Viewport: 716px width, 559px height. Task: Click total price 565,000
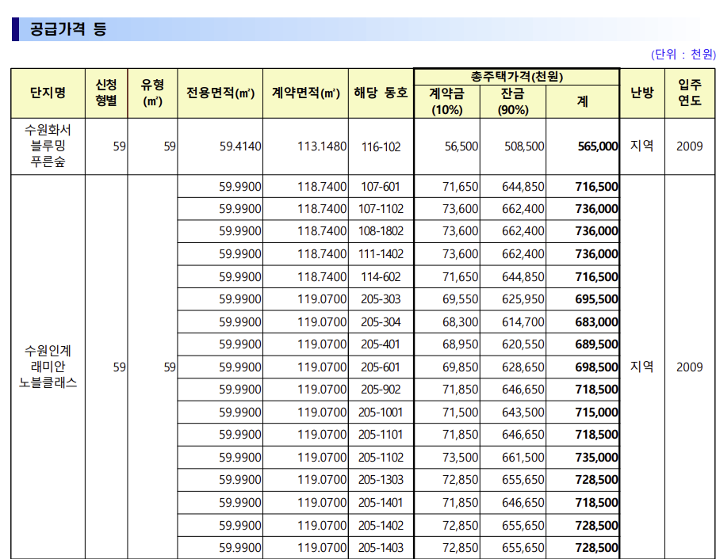coord(597,146)
